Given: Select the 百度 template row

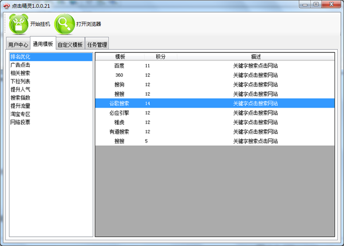Looking at the screenshot, I should pos(215,66).
